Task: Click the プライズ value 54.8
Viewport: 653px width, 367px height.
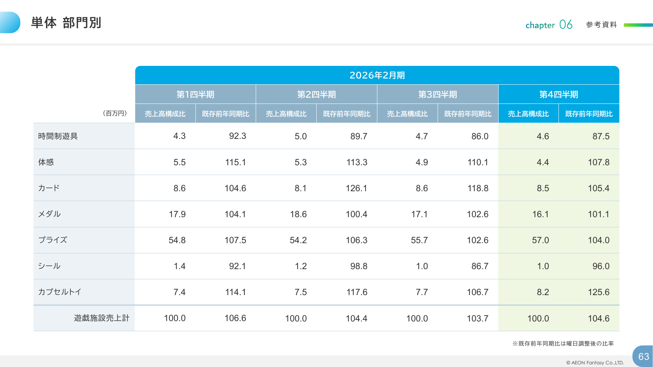Action: tap(177, 240)
